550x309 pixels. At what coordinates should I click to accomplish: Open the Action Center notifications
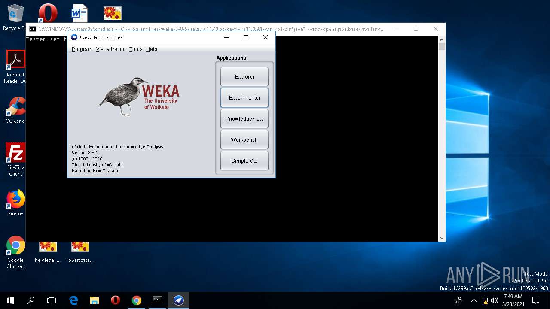click(536, 300)
